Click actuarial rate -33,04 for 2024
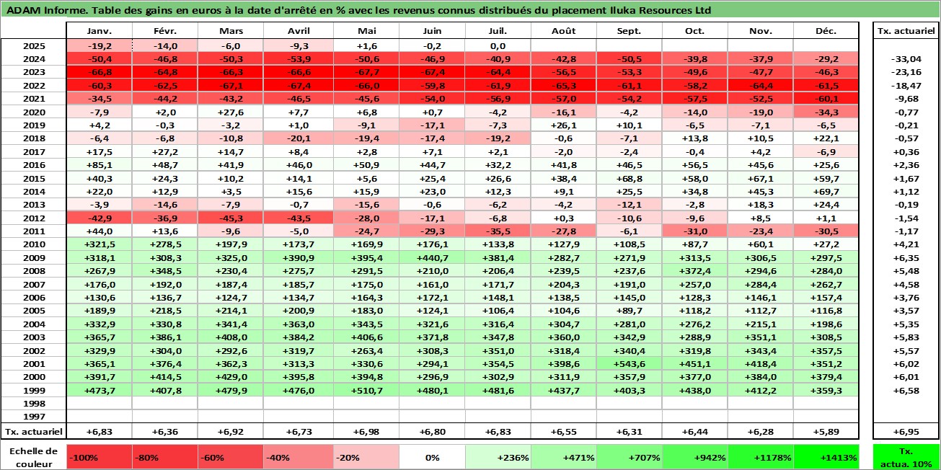The image size is (941, 470). coord(906,58)
